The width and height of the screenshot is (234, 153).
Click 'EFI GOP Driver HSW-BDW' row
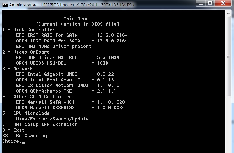68,58
